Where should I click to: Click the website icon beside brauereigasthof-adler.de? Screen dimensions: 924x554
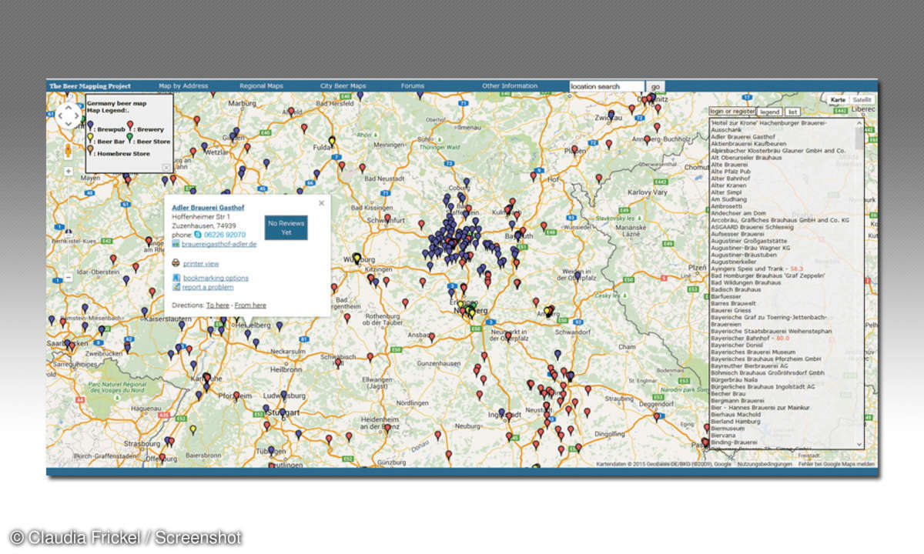click(x=176, y=243)
